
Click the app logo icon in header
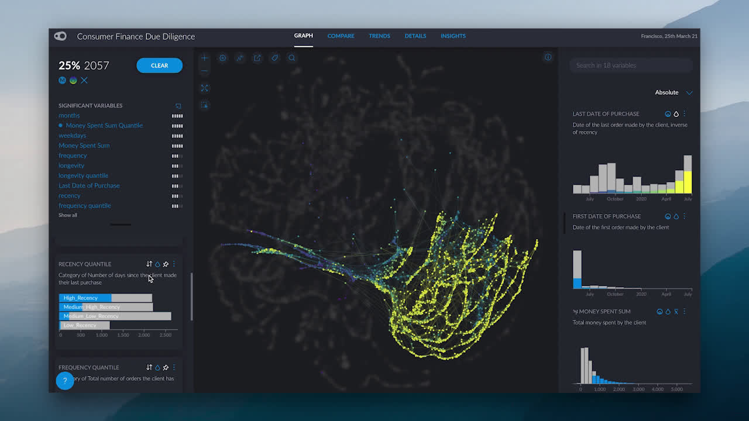tap(60, 36)
